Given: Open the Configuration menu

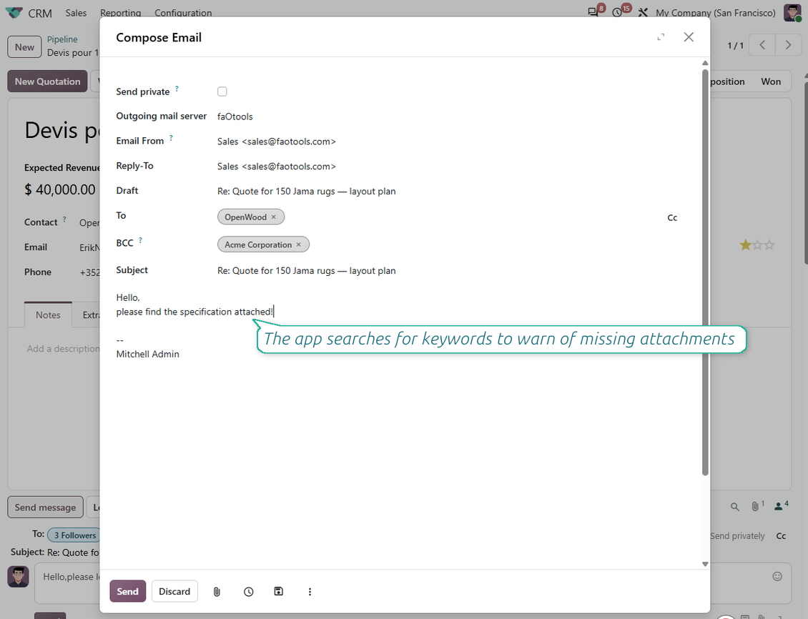Looking at the screenshot, I should click(x=183, y=13).
